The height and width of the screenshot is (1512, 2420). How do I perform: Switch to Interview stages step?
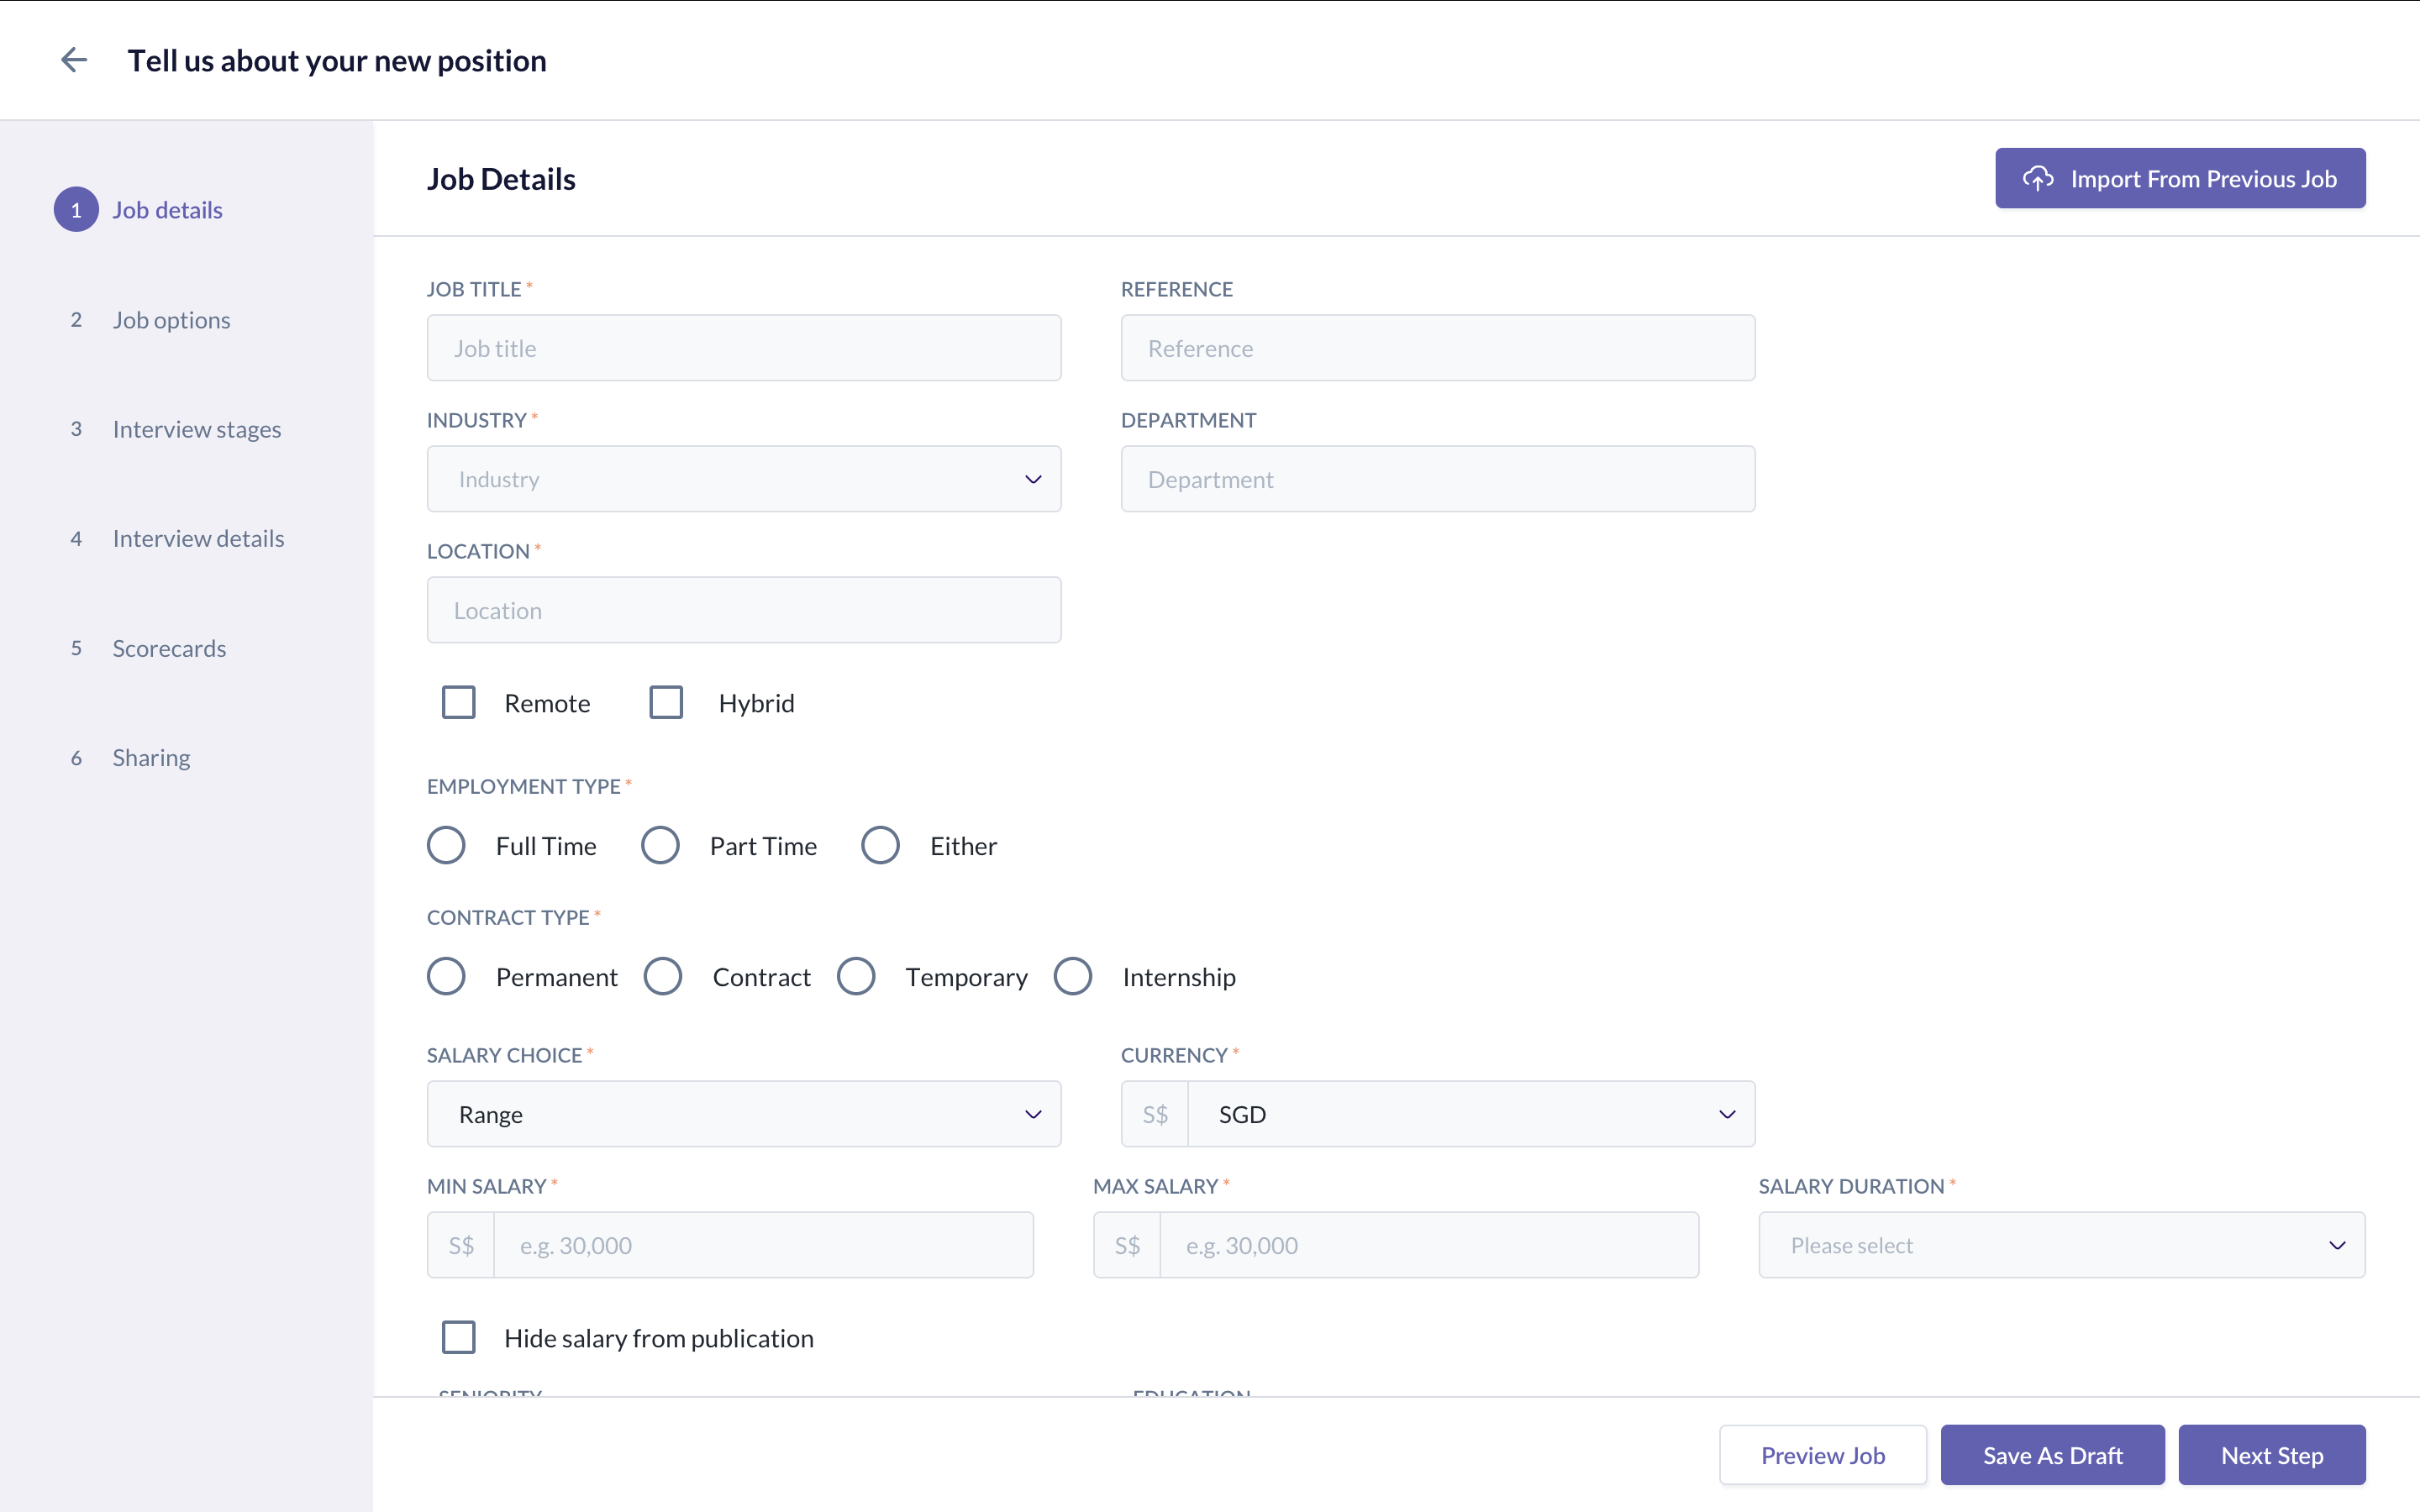point(196,429)
